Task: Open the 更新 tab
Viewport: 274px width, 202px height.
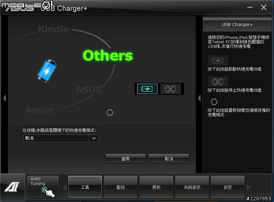Action: click(x=156, y=187)
